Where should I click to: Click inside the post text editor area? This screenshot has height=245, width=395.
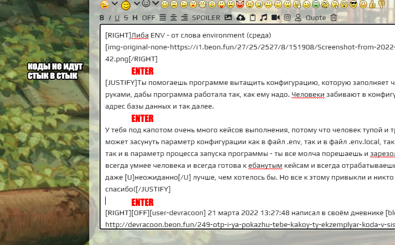[x=248, y=154]
